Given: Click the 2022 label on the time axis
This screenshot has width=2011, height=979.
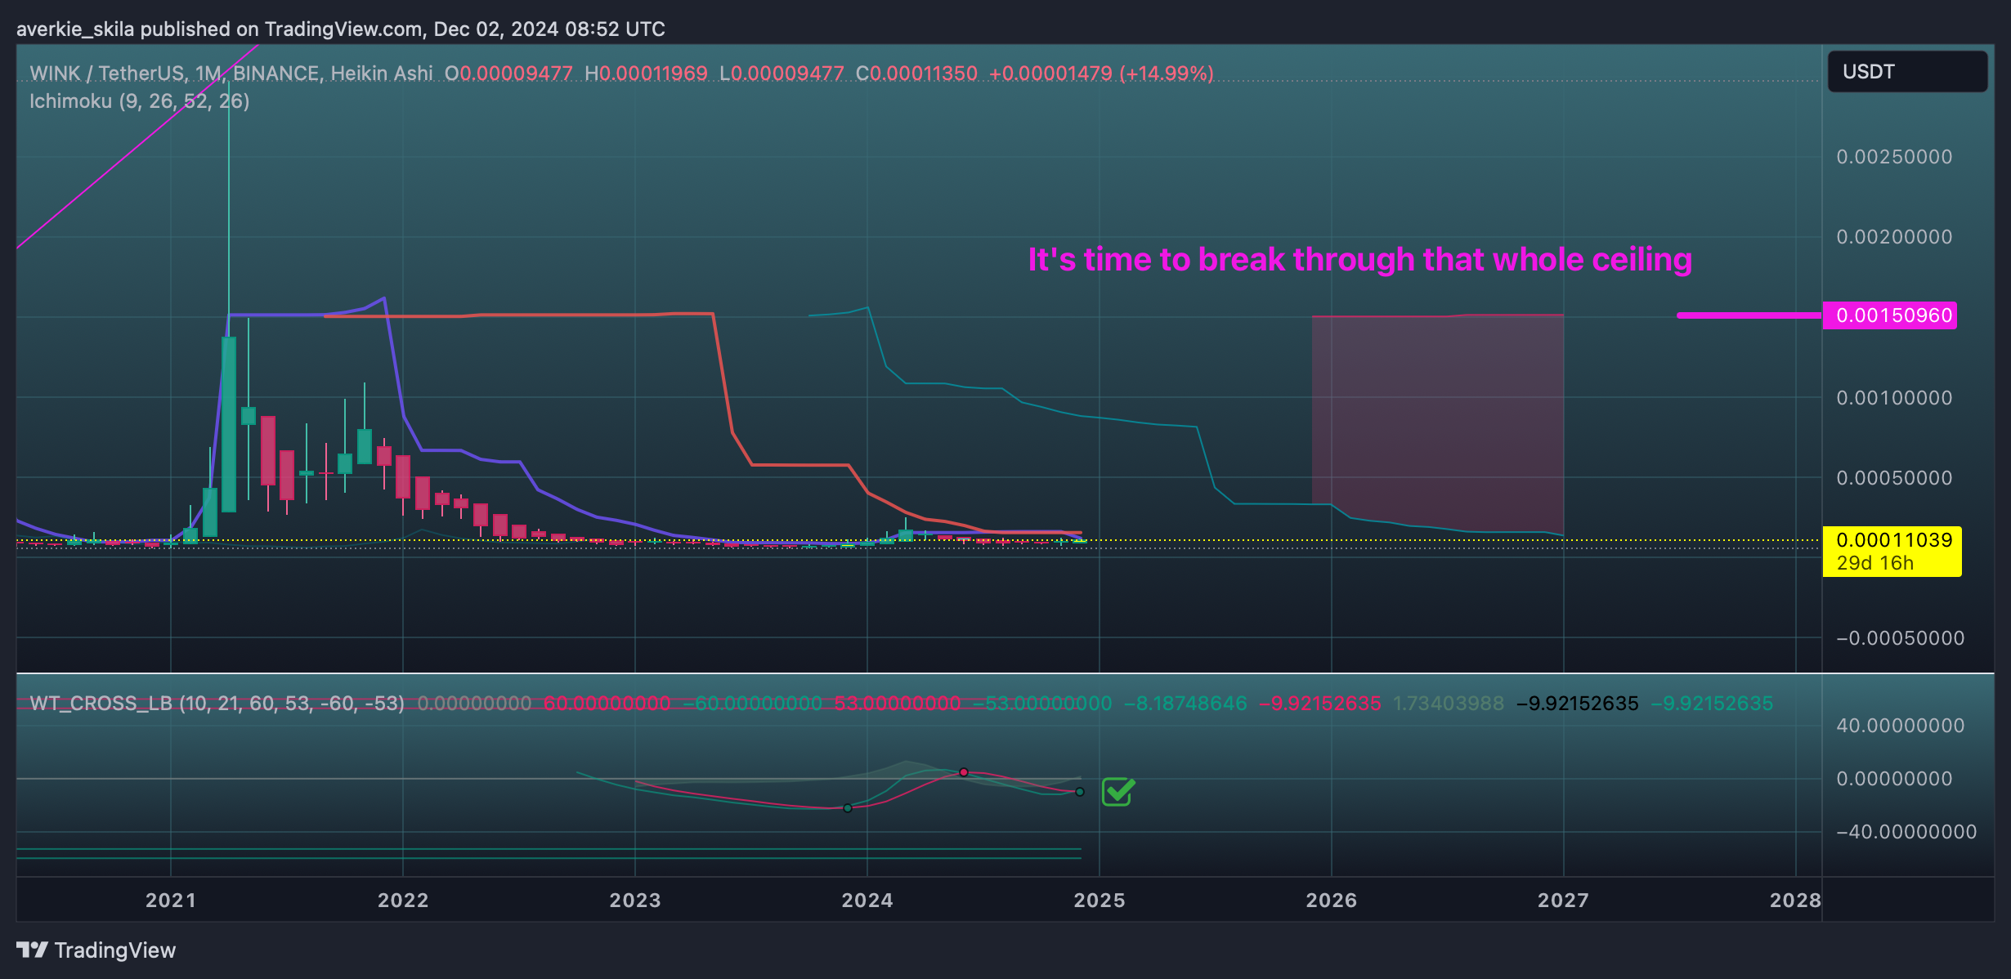Looking at the screenshot, I should click(403, 901).
